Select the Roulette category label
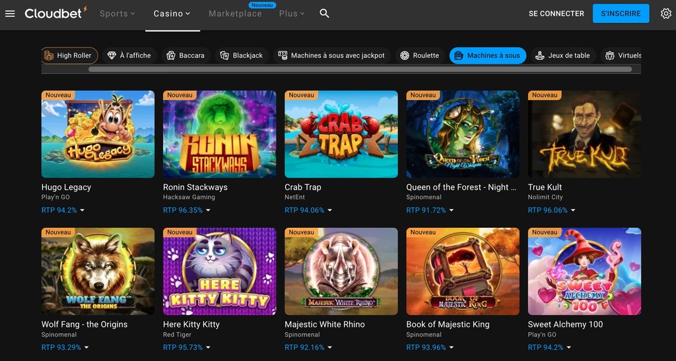Image resolution: width=676 pixels, height=361 pixels. tap(426, 55)
